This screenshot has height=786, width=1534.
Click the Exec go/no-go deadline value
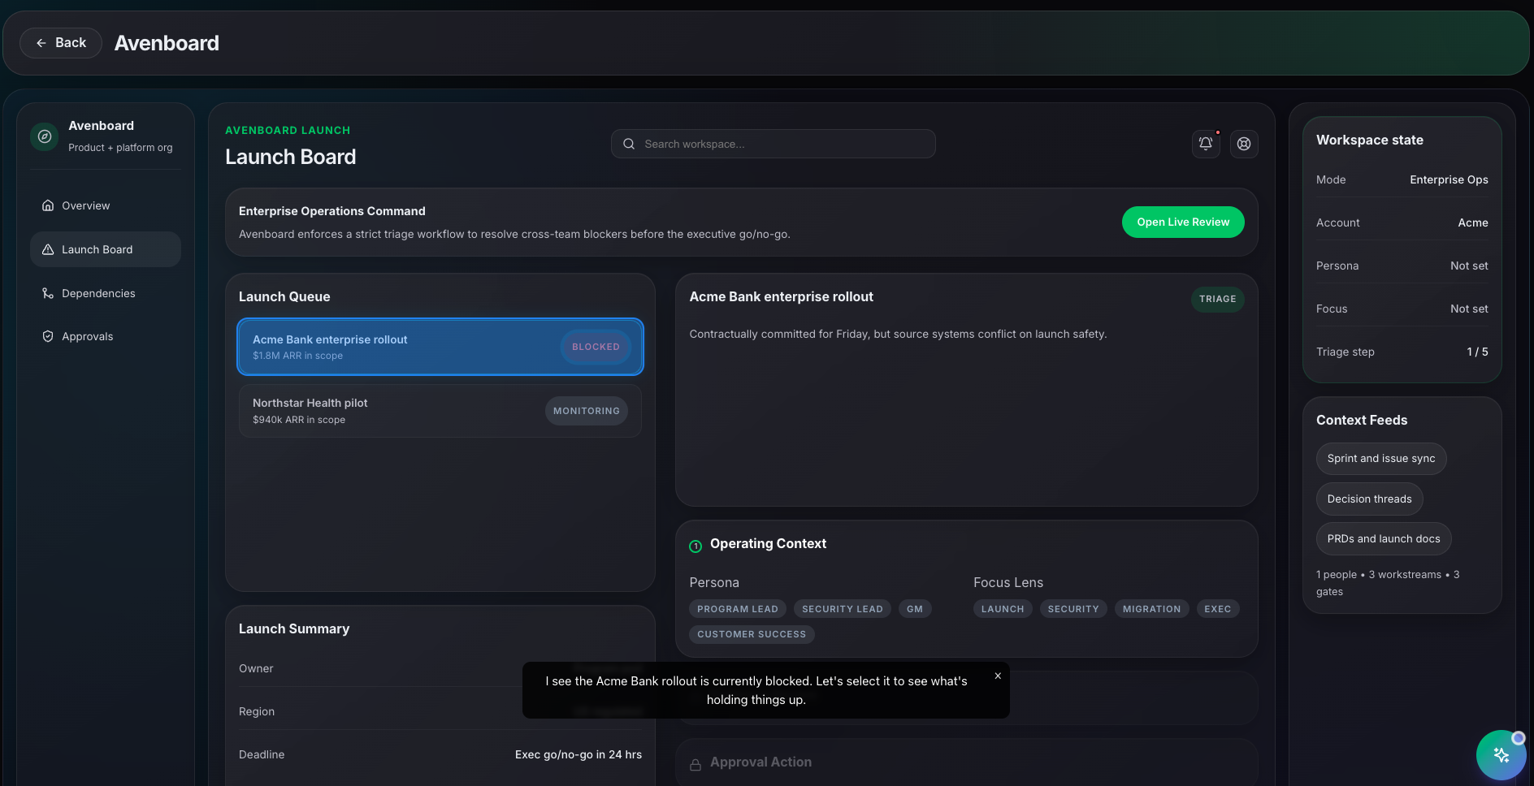(x=578, y=754)
